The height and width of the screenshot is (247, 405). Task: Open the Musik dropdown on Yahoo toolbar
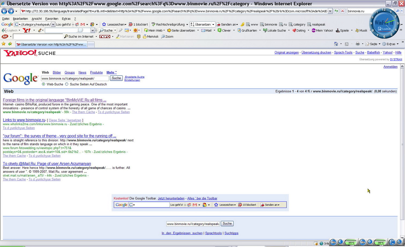[370, 30]
